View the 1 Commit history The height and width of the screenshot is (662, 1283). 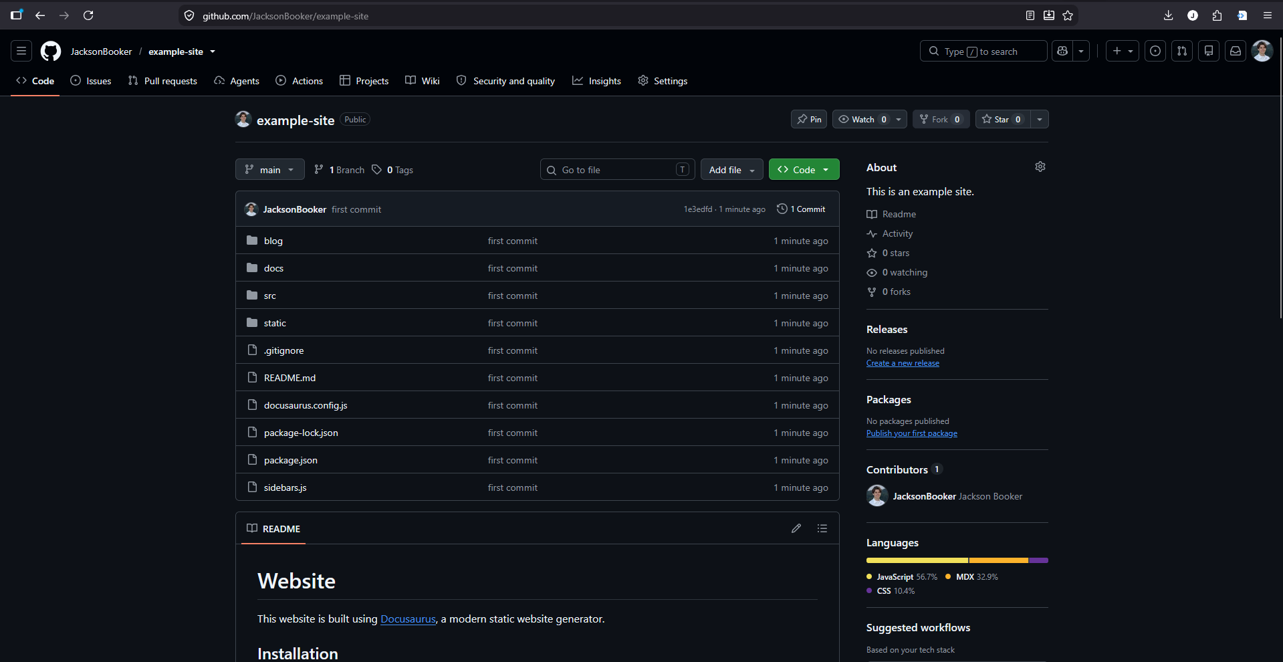(801, 209)
